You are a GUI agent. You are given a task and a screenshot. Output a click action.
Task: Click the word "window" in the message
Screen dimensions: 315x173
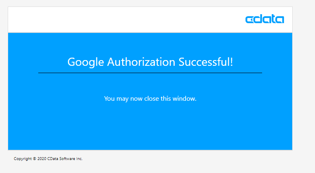click(x=184, y=98)
